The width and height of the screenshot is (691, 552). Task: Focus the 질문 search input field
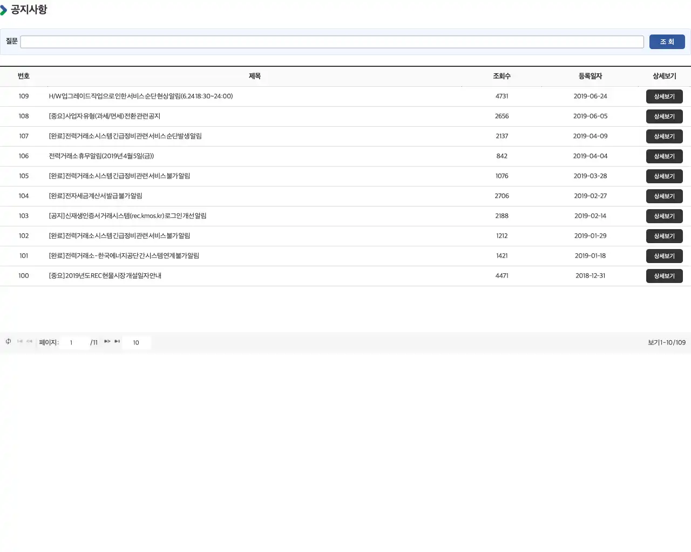click(332, 42)
